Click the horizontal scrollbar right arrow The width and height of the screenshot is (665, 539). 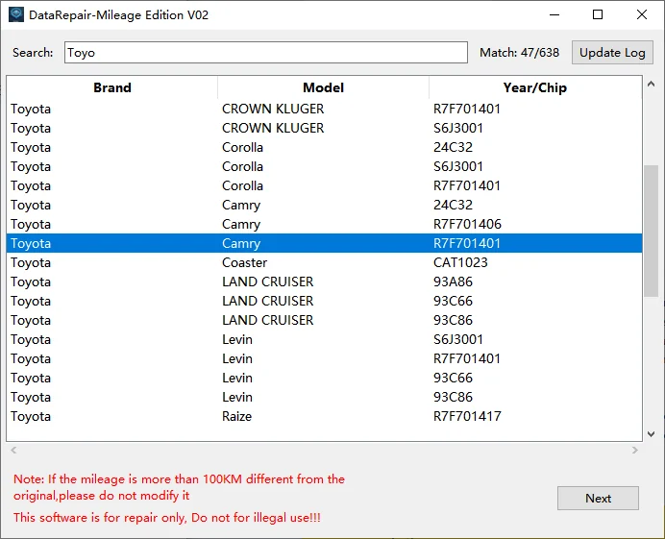click(635, 450)
